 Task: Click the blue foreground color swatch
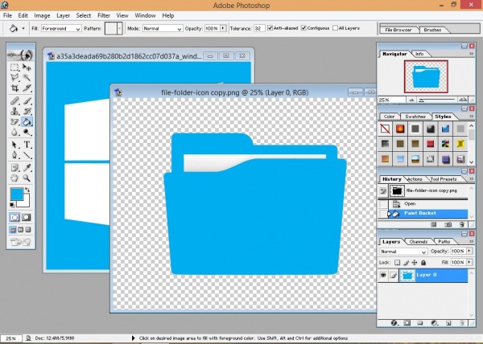17,195
